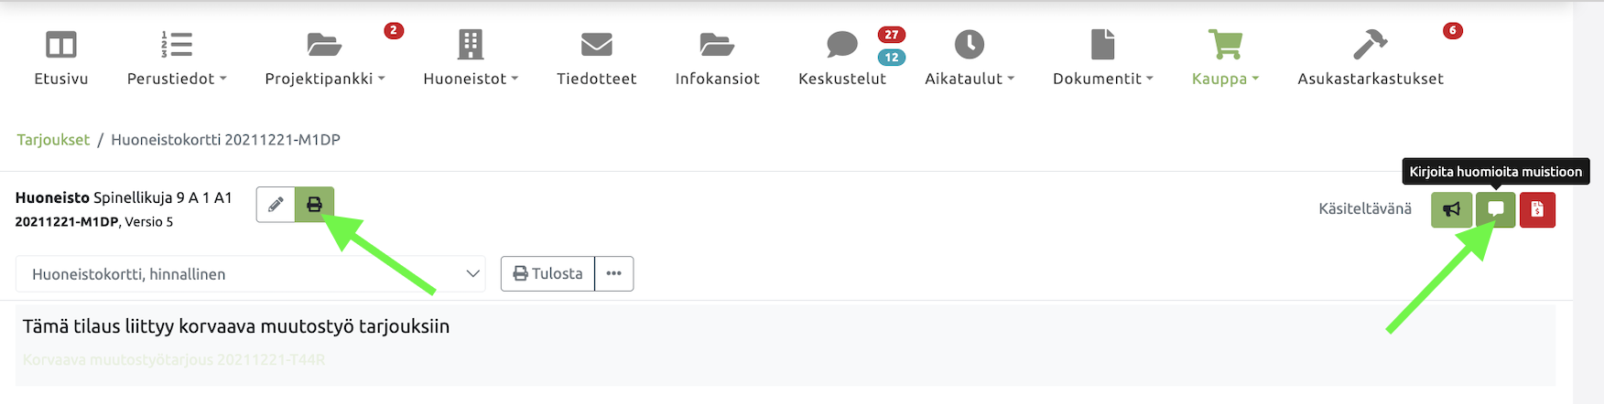Open Keskustelut conversations
Image resolution: width=1604 pixels, height=404 pixels.
tap(842, 57)
